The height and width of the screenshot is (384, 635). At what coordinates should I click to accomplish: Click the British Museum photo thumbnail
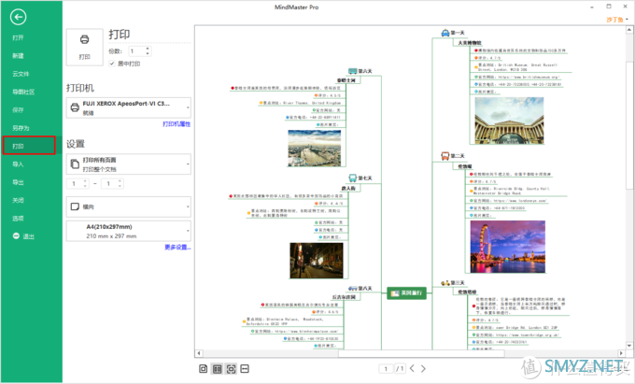point(509,121)
